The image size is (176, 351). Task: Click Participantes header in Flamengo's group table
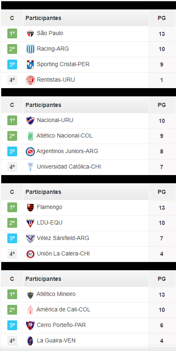tap(43, 192)
